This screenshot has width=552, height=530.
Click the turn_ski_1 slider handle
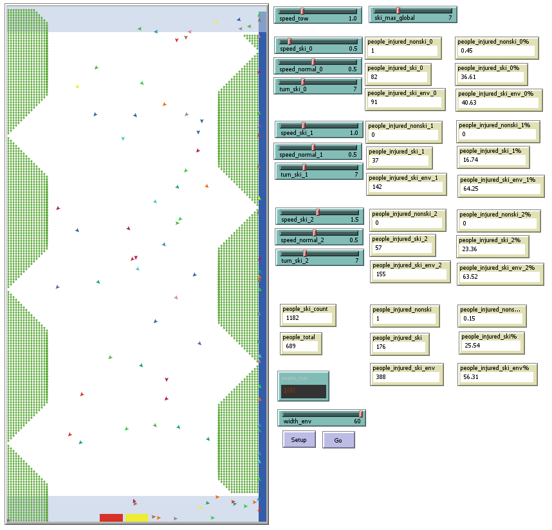click(304, 167)
